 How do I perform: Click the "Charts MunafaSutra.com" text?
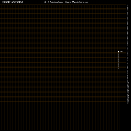[x=77, y=2]
